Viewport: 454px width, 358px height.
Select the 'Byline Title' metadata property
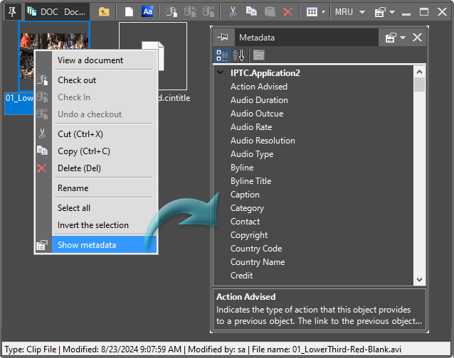[x=250, y=181]
